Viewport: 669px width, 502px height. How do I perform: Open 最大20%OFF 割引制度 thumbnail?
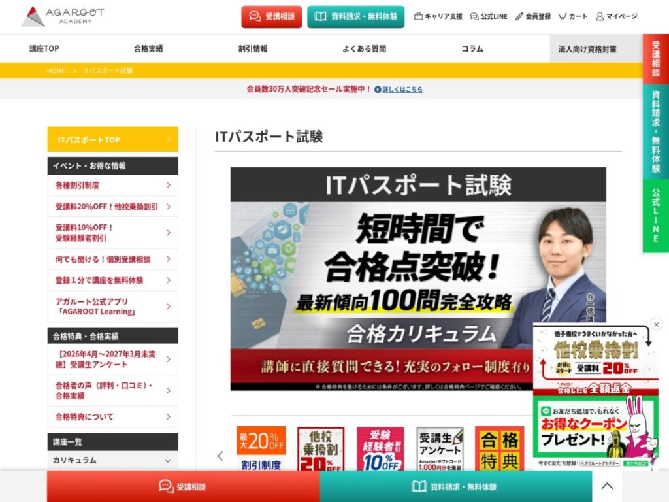[x=261, y=448]
